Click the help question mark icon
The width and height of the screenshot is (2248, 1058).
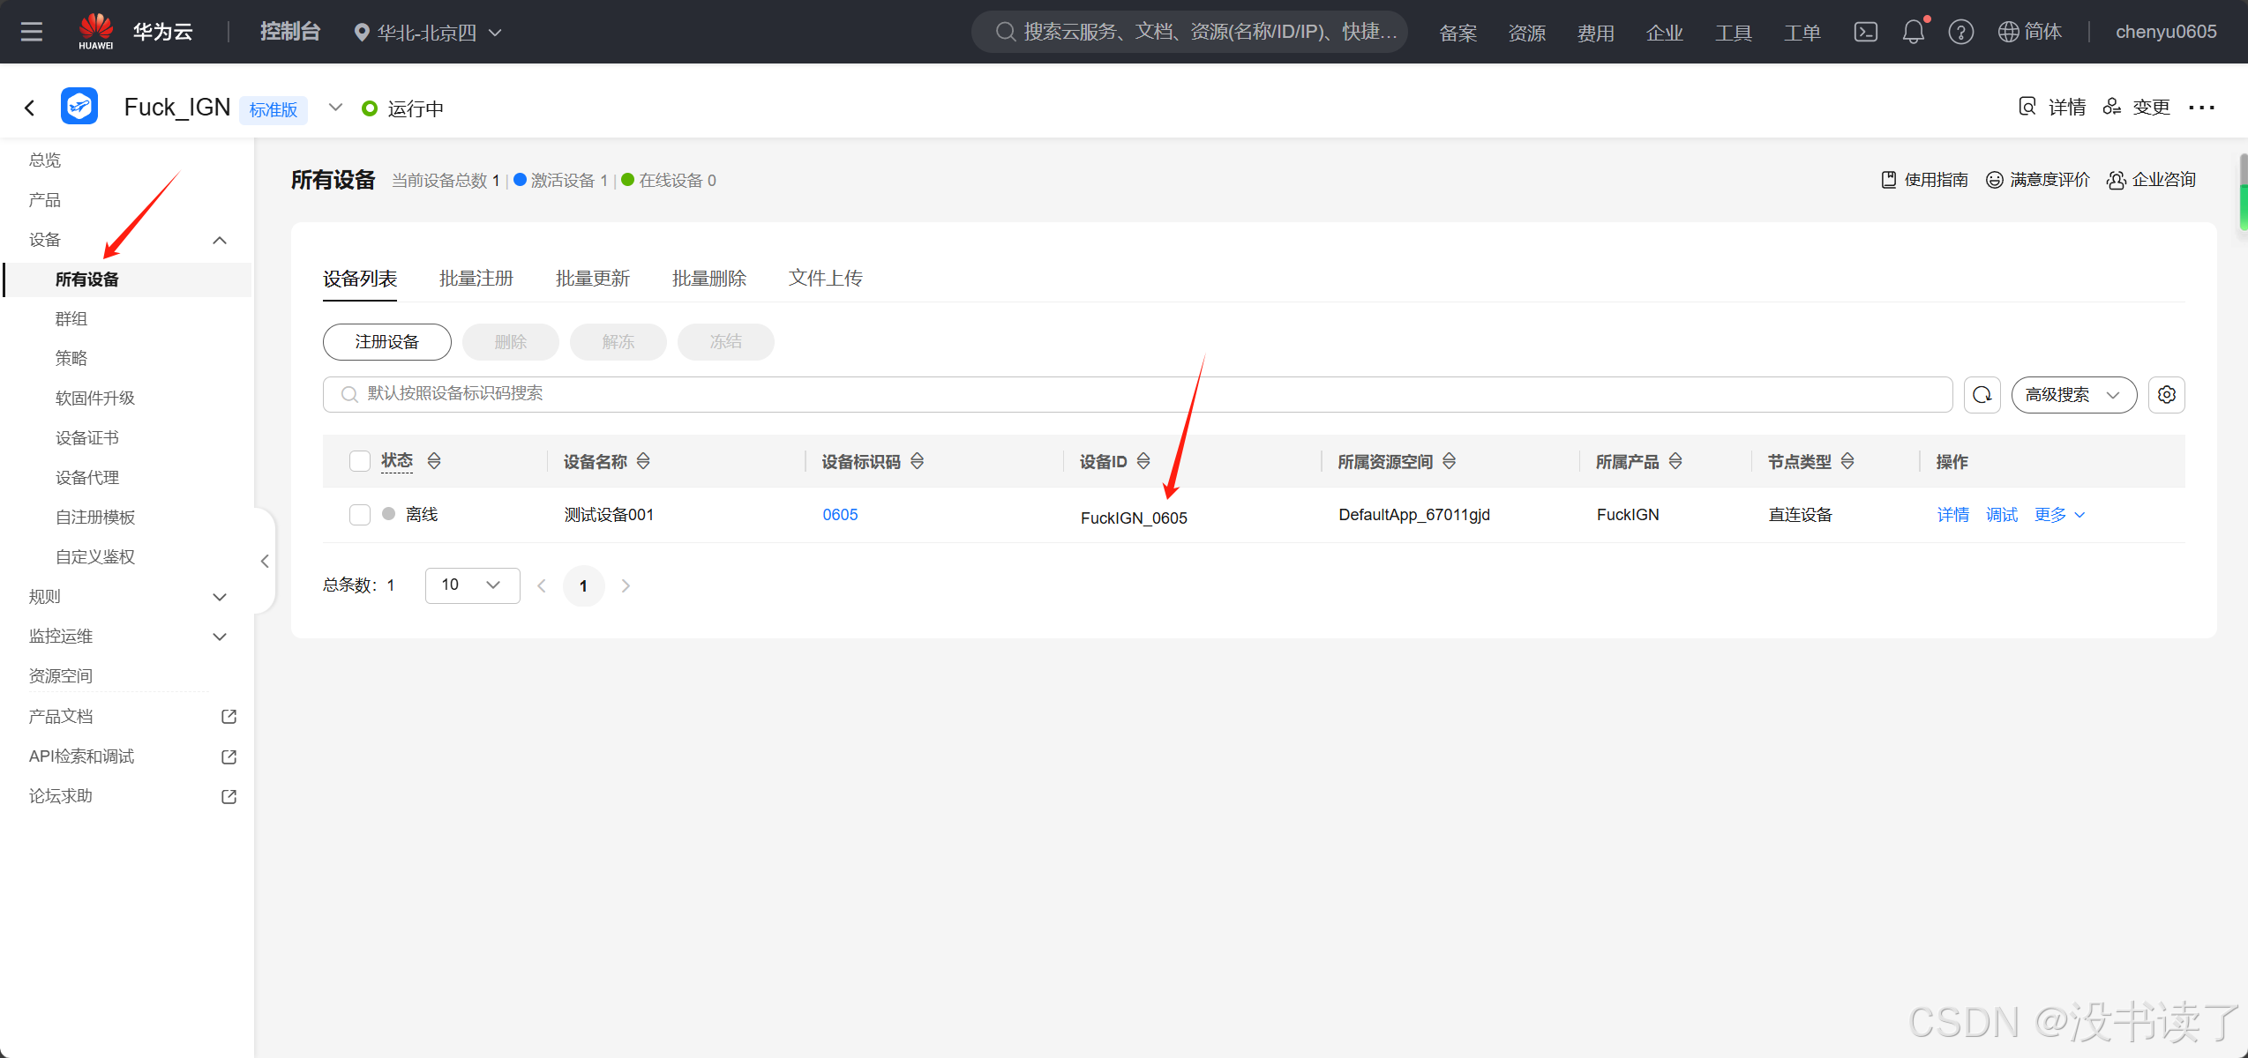point(1960,33)
